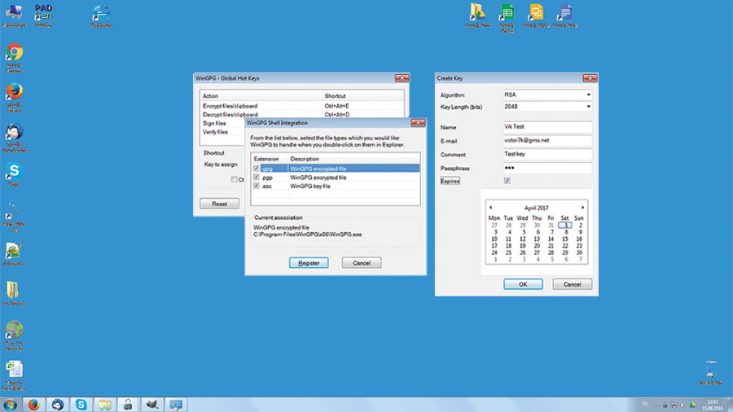This screenshot has height=412, width=733.
Task: Click the system tray clock
Action: tap(712, 405)
